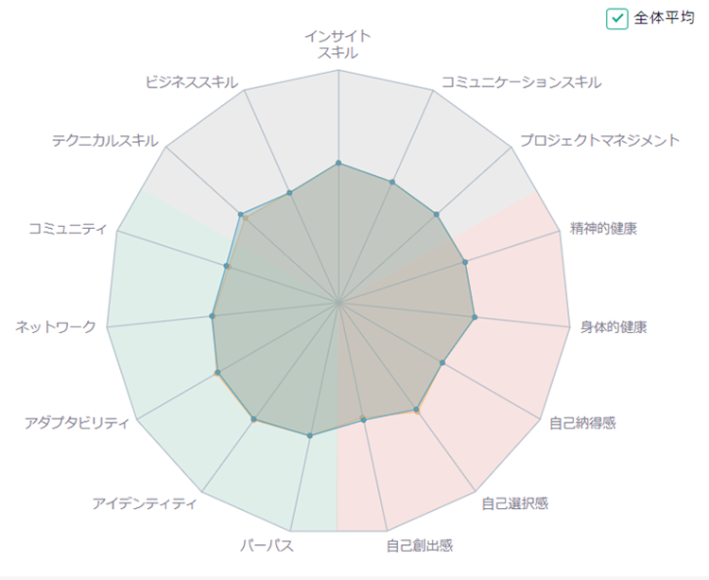
Task: Click the パーパス data point
Action: pos(310,436)
